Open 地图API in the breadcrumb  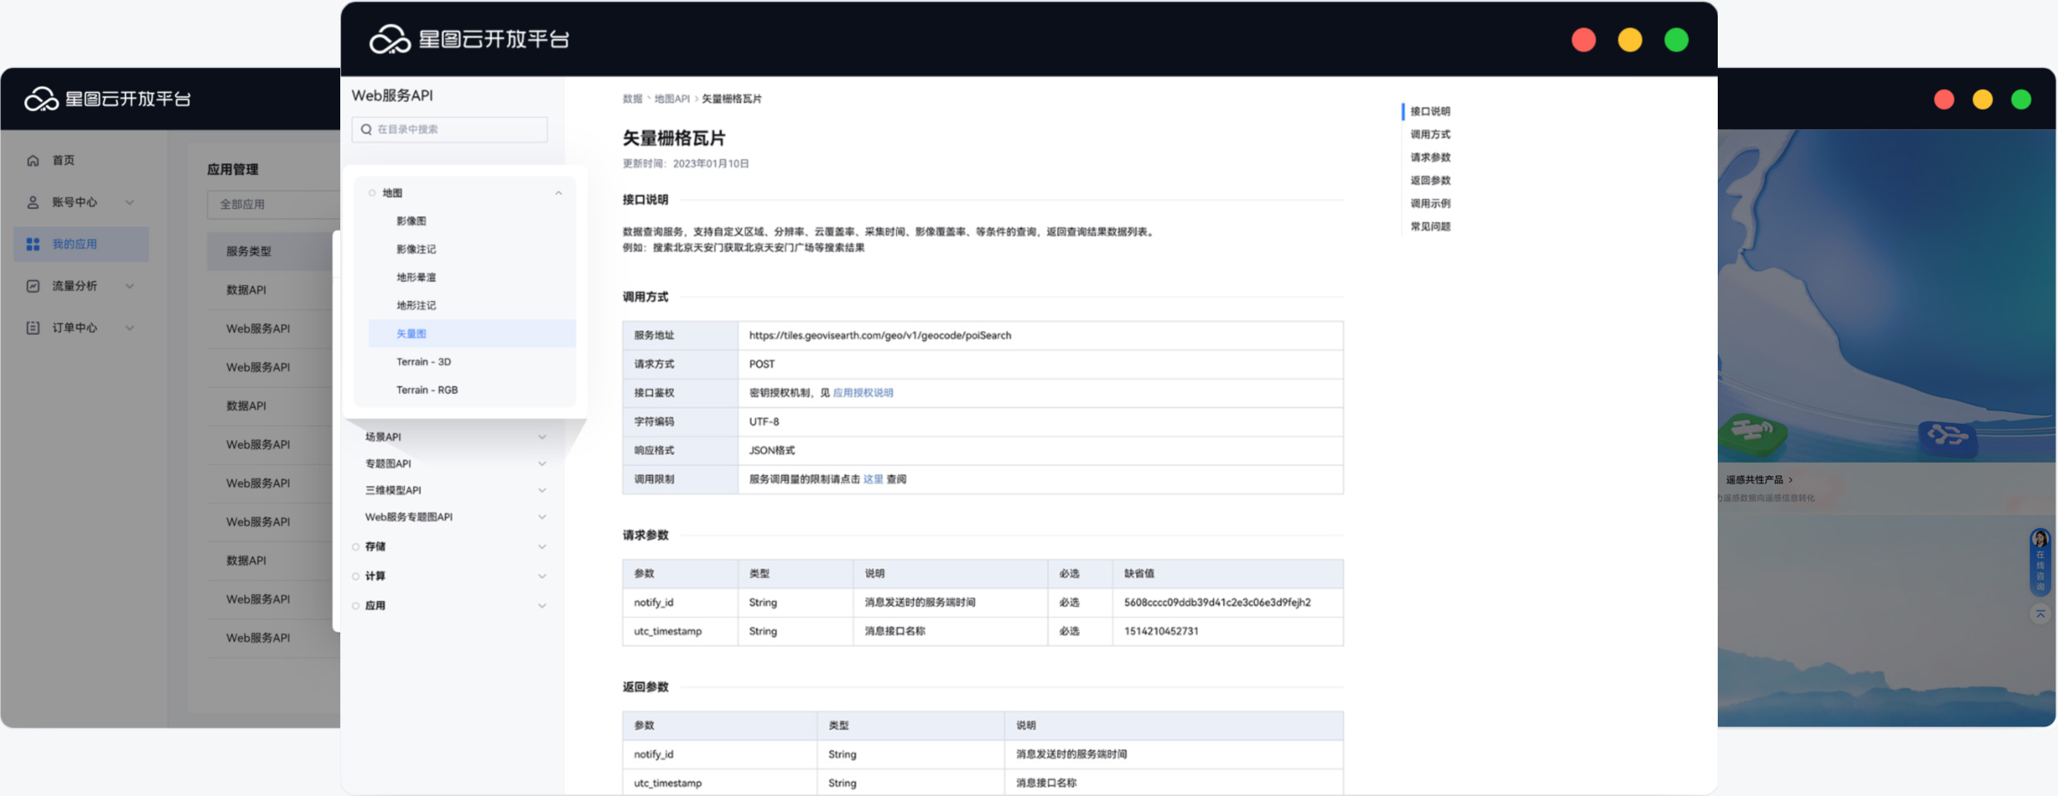pyautogui.click(x=671, y=99)
